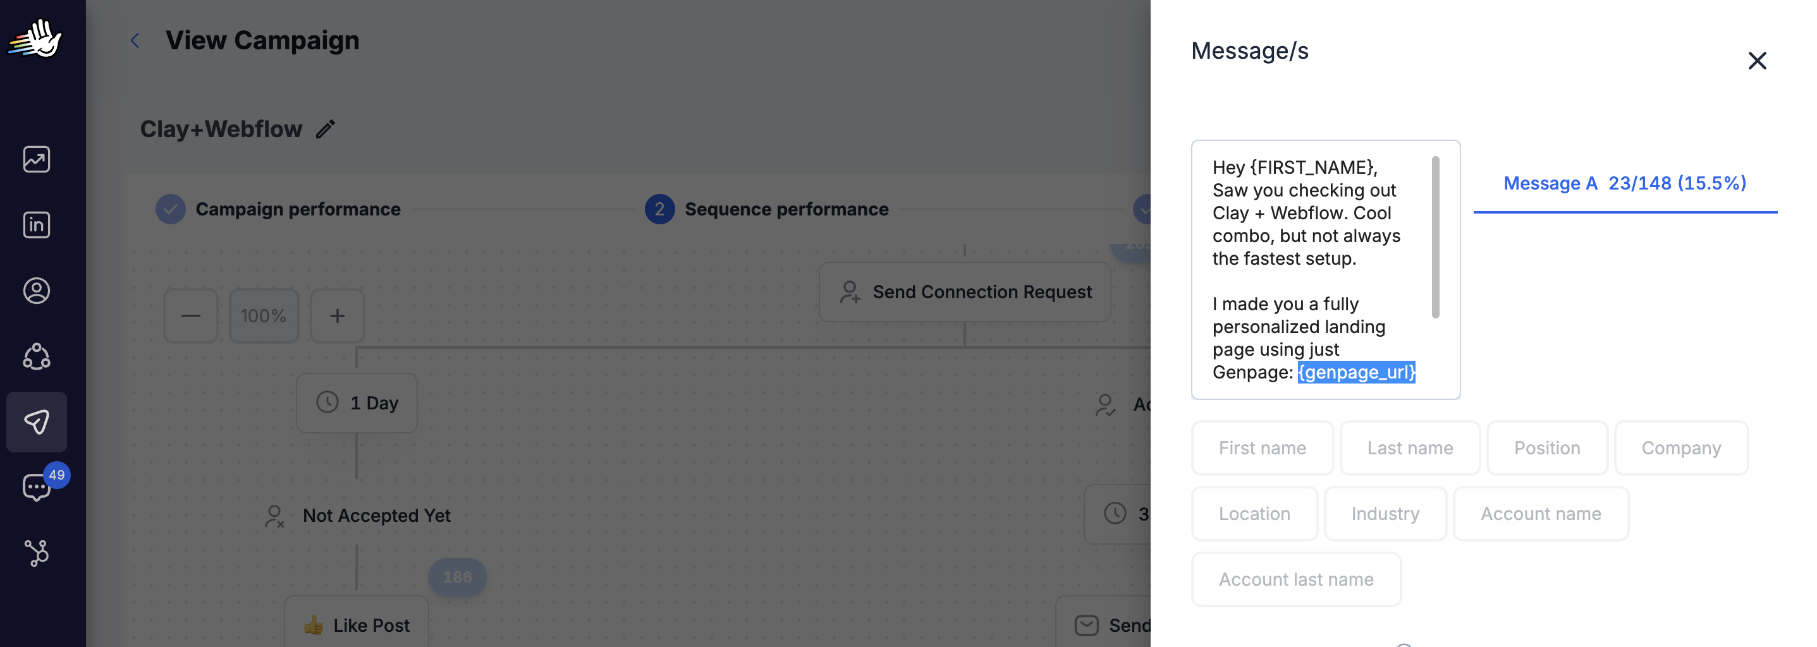Open the Like Post node
The width and height of the screenshot is (1817, 647).
(x=357, y=622)
